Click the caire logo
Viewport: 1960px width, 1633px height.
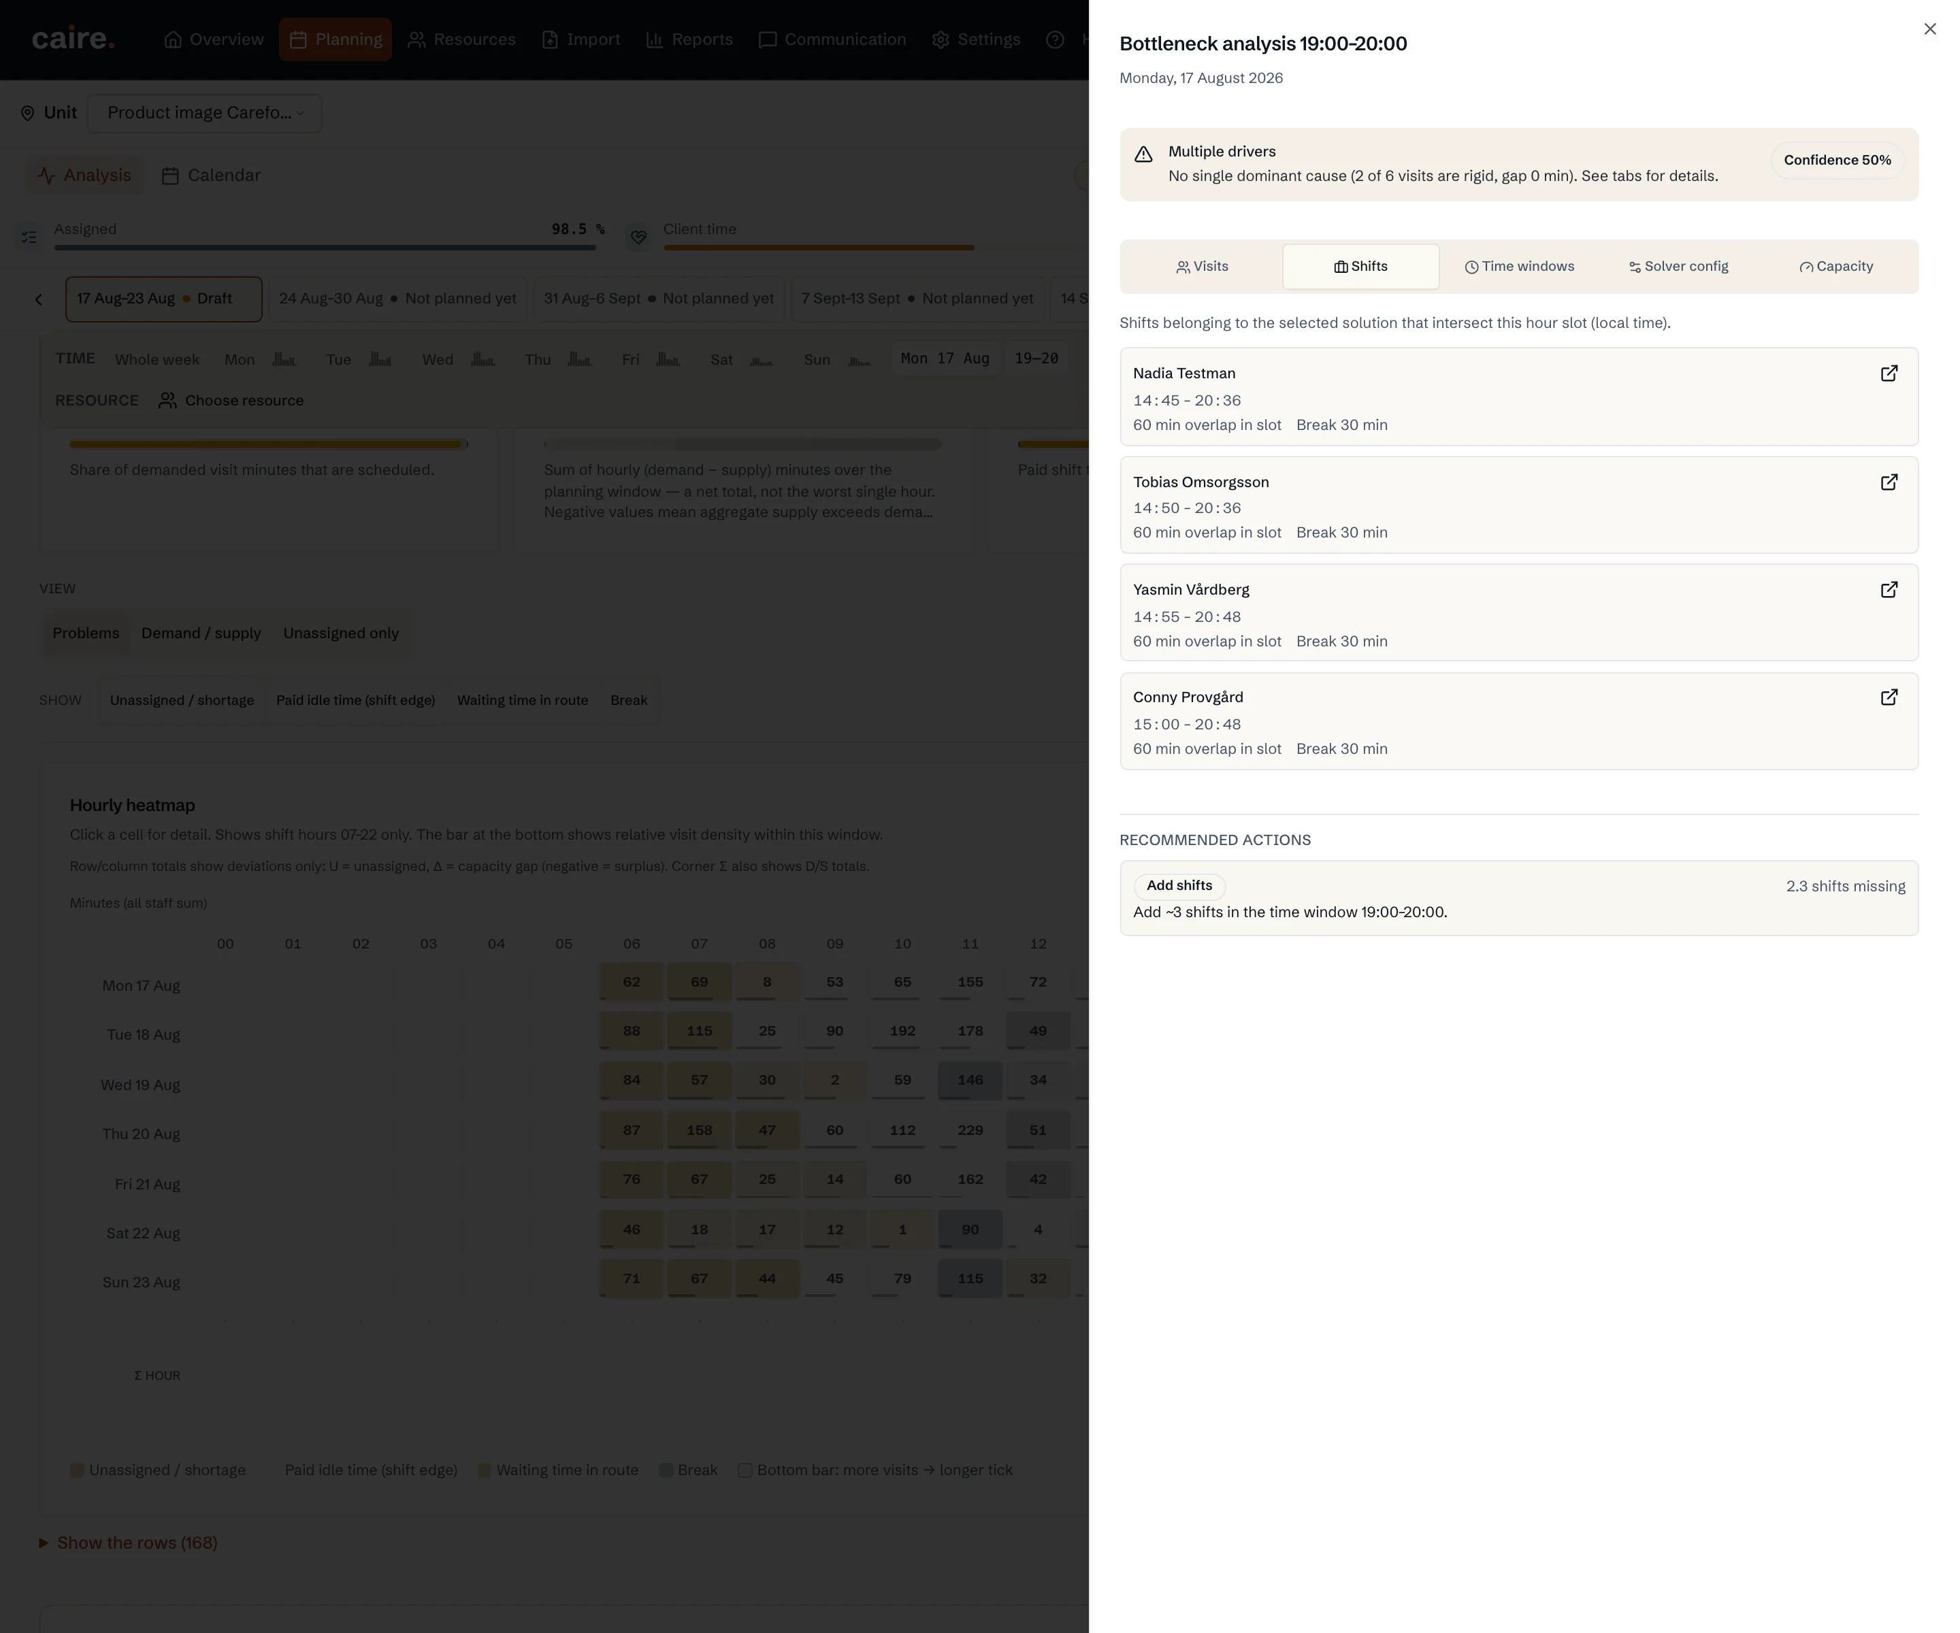[73, 39]
